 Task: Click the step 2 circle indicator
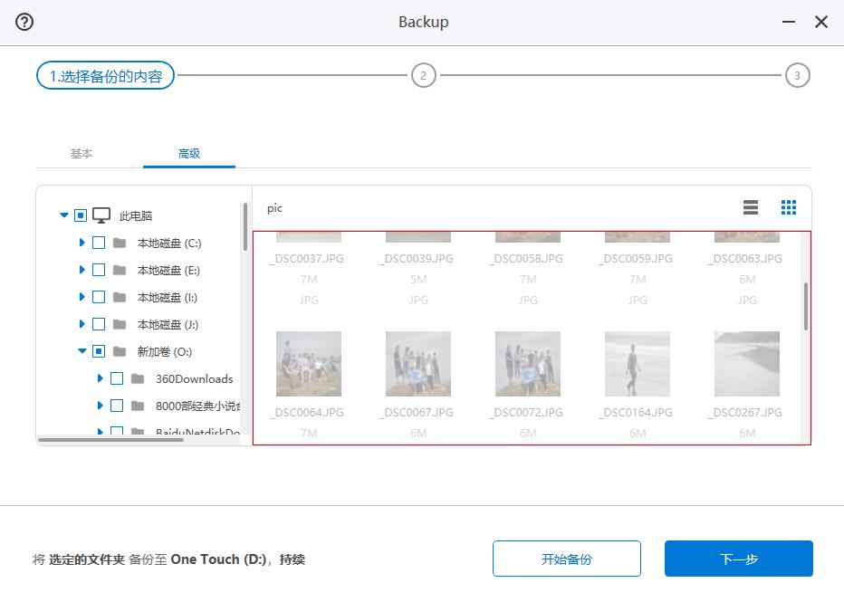point(424,76)
